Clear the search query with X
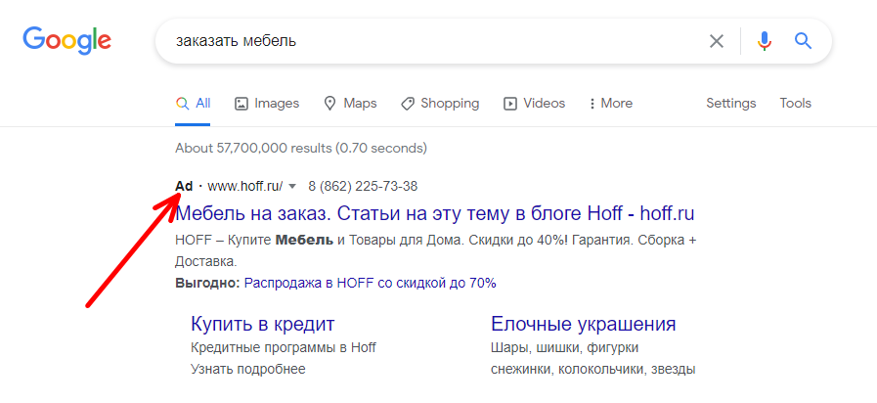 (717, 41)
